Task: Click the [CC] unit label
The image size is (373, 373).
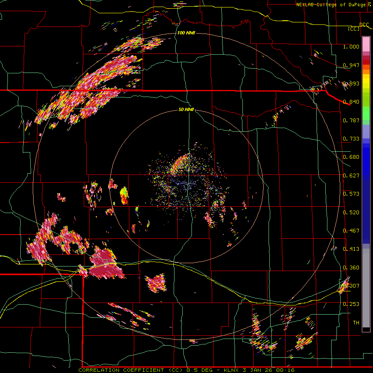Action: 354,29
